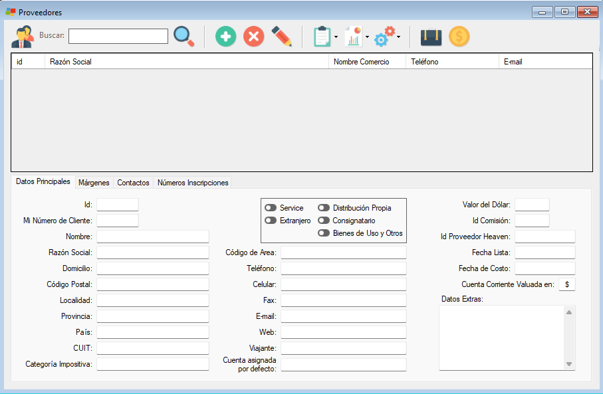
Task: Sort by the Razón Social column header
Action: point(187,62)
